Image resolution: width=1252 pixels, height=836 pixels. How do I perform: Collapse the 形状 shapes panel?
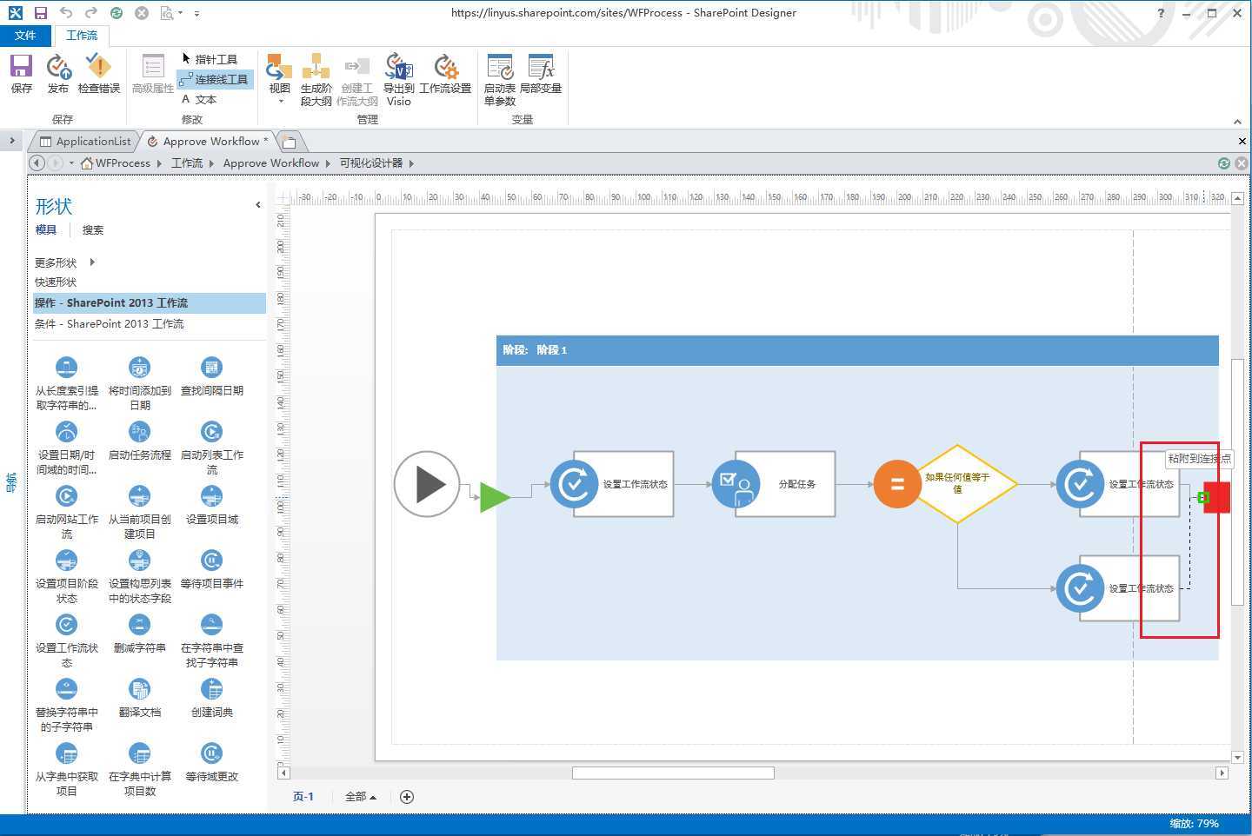[258, 205]
